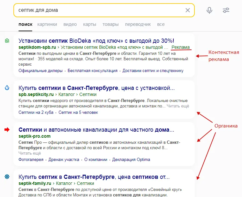Focus the search field containing 'септик для дома'
Screen dimensions: 242x197
click(x=104, y=10)
